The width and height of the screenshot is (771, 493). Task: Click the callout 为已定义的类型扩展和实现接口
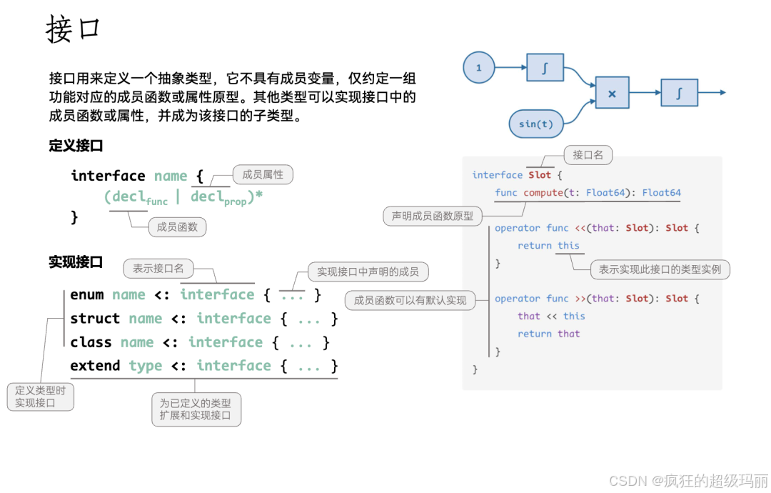[196, 409]
